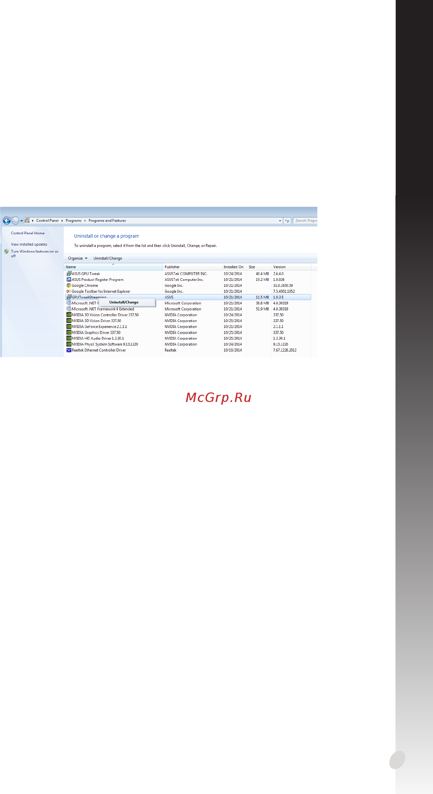Screen dimensions: 433x794
Task: Click NVIDIA HD Audio Driver icon
Action: click(69, 339)
